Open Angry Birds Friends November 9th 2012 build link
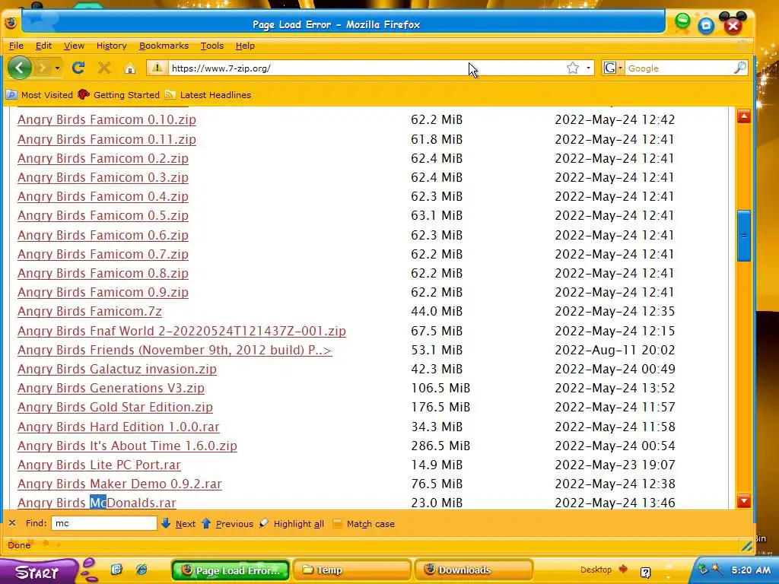 175,350
